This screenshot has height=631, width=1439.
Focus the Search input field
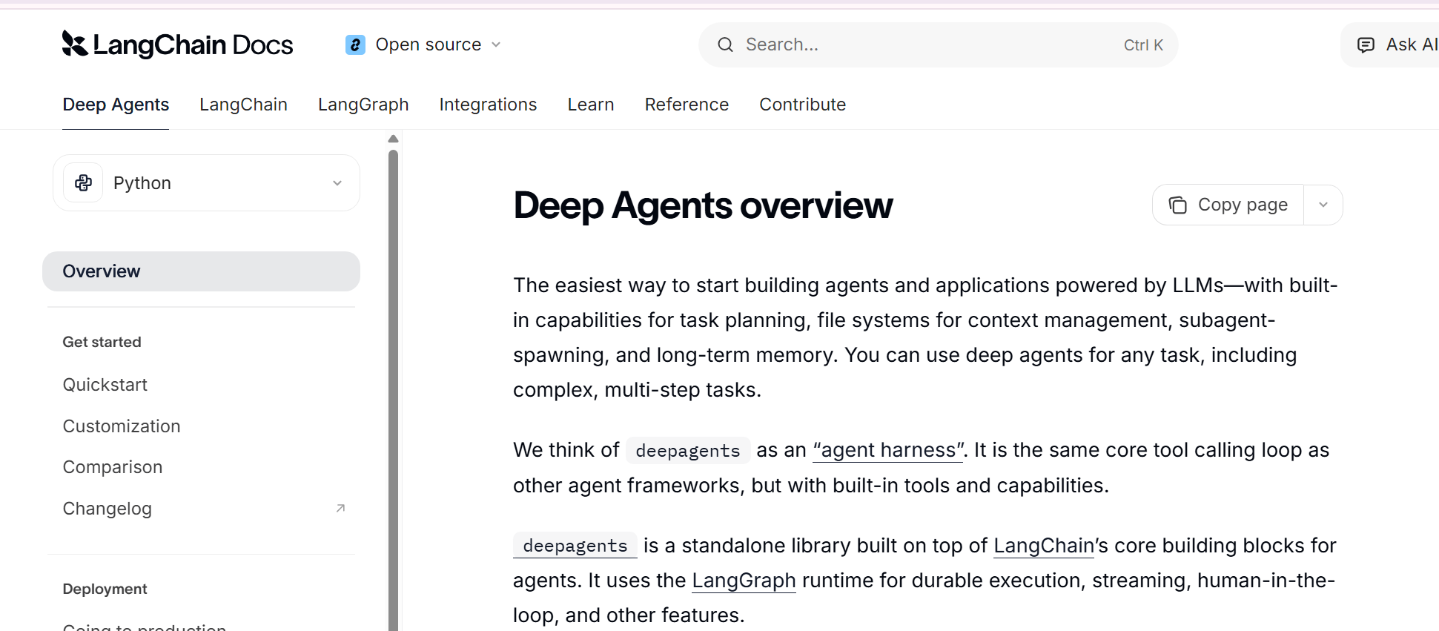pos(938,45)
